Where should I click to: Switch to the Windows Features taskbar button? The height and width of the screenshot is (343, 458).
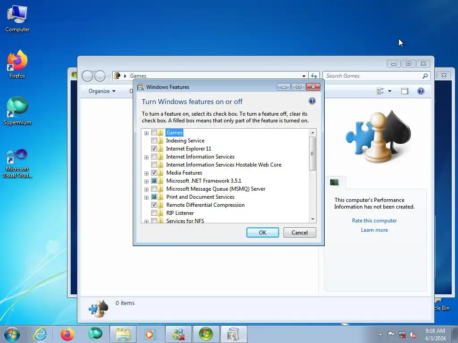click(233, 334)
